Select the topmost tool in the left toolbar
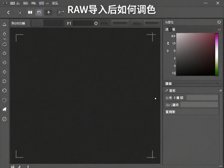This screenshot has width=224, height=168. (x=5, y=24)
